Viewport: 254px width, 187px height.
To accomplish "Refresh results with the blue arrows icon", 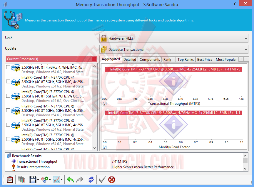I will point(91,180).
